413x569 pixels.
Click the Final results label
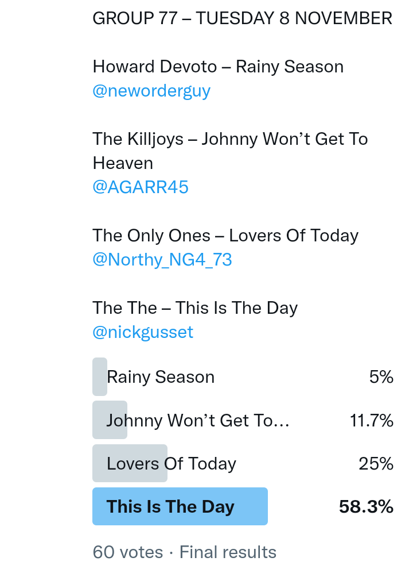(x=228, y=552)
